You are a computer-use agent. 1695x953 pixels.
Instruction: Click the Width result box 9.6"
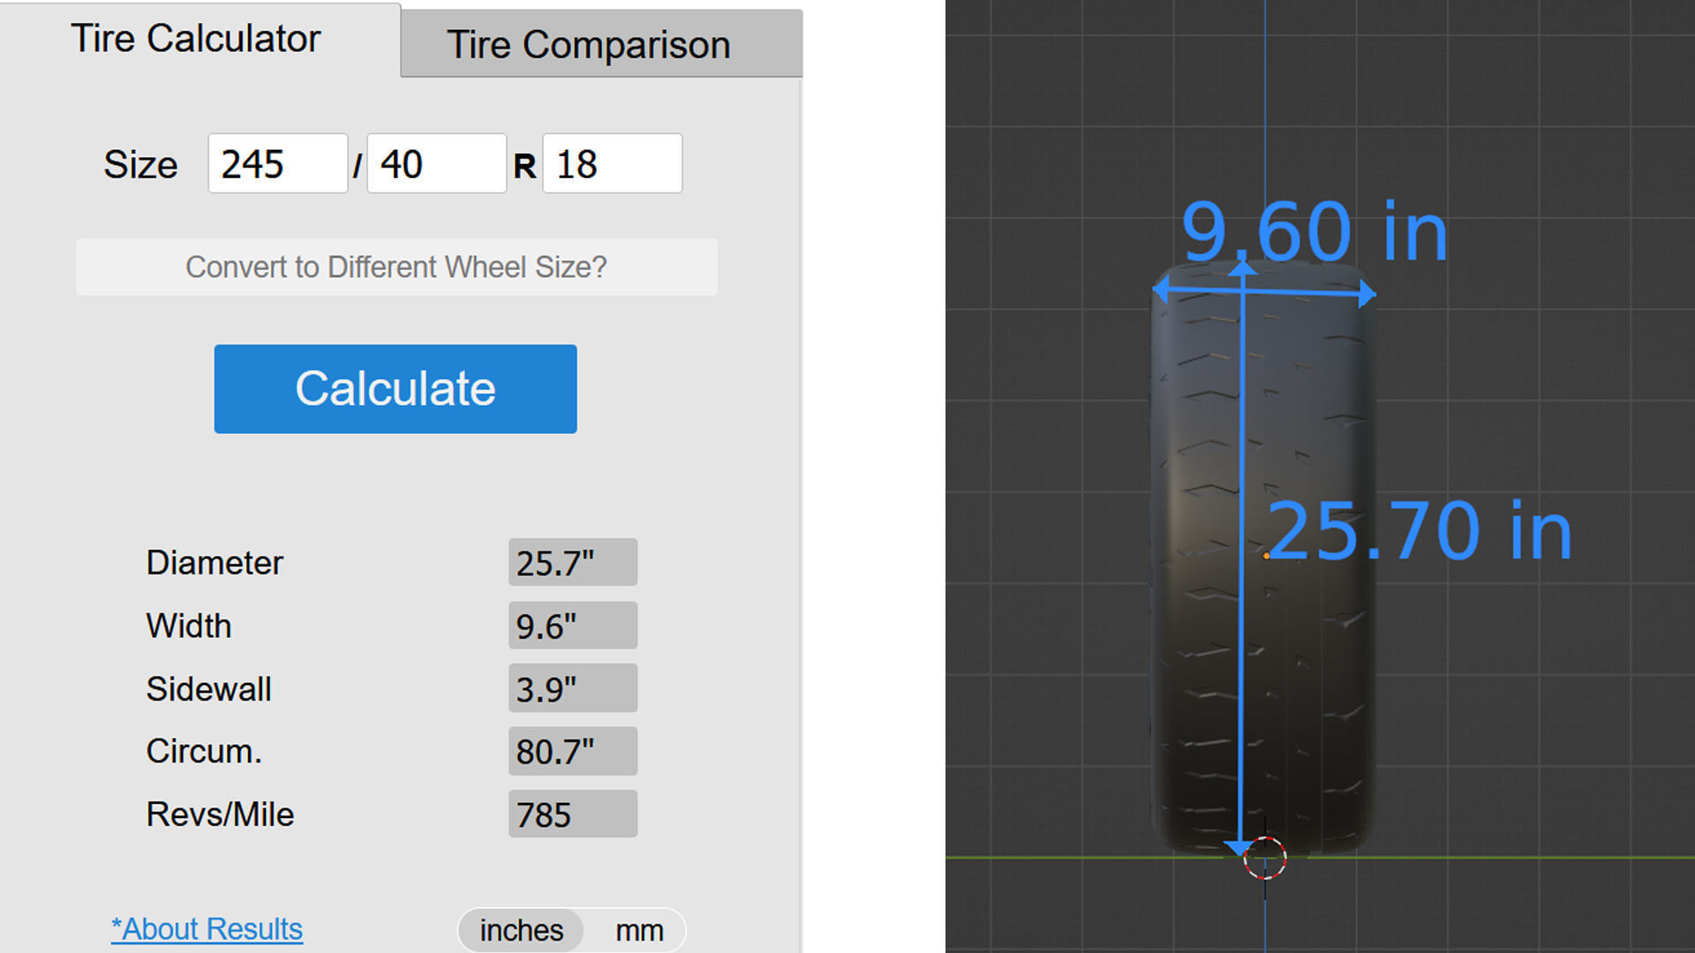(572, 626)
